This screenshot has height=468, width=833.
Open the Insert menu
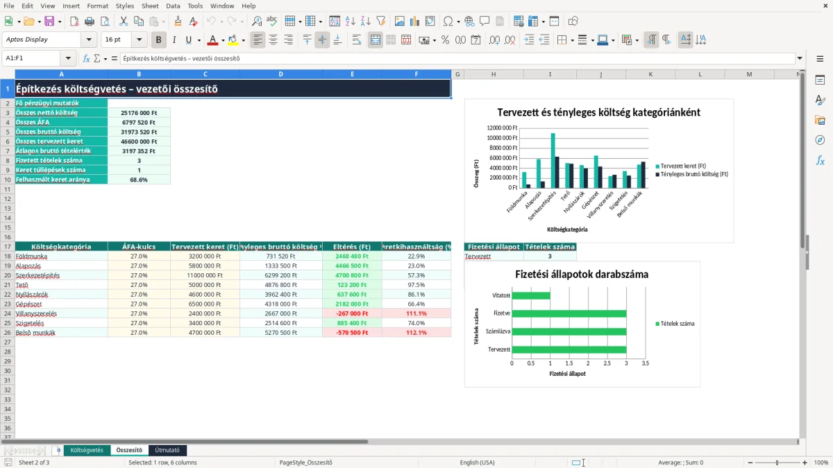(x=71, y=6)
